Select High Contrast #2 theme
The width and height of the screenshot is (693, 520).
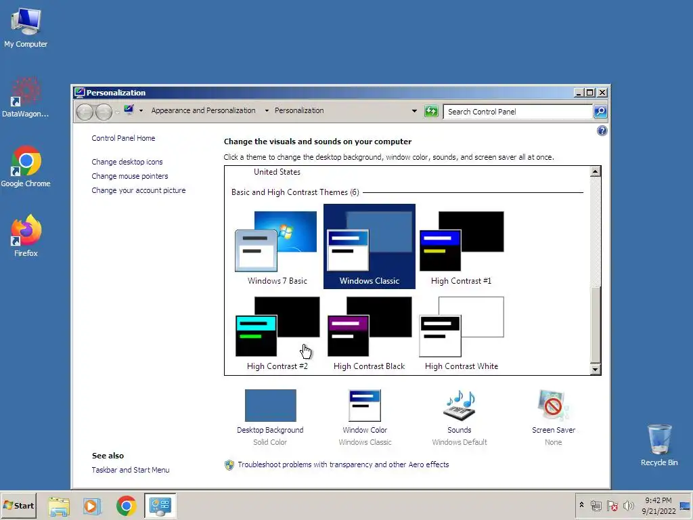click(x=277, y=333)
